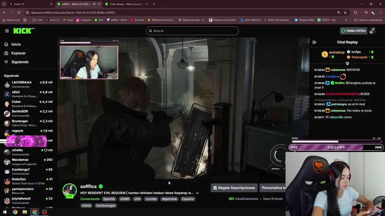This screenshot has height=216, width=385.
Task: Open BenitoSDR channel from sidebar
Action: (x=28, y=113)
